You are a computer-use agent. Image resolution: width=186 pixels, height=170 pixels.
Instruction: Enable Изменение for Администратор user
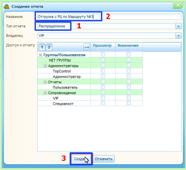click(129, 76)
